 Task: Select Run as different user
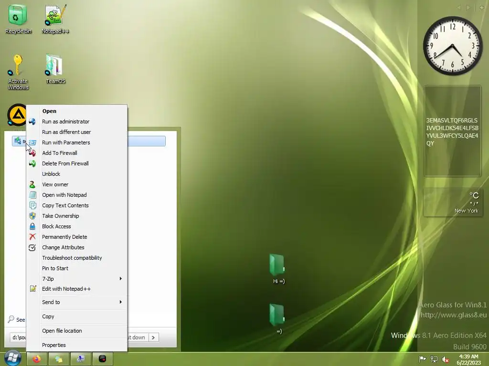[x=77, y=132]
